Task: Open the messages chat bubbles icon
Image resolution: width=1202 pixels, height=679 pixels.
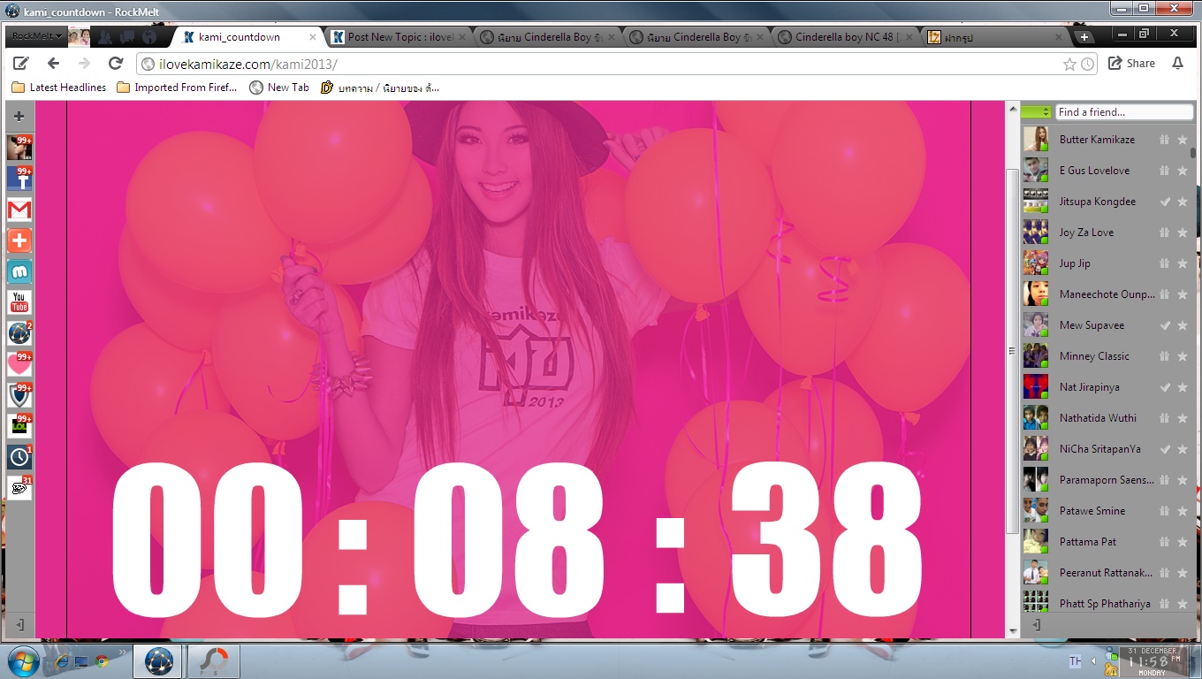Action: click(x=127, y=37)
